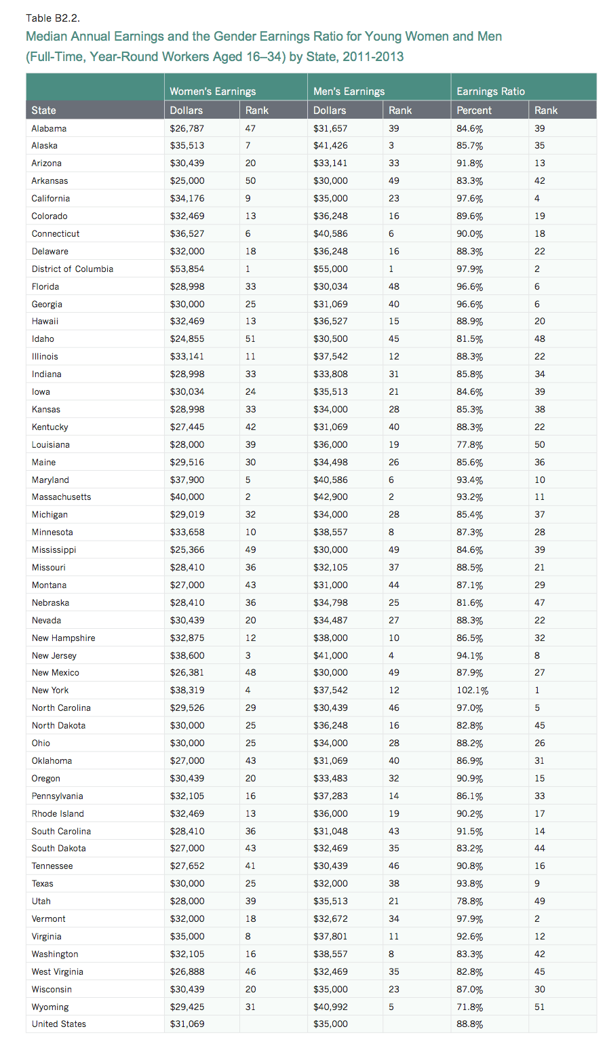Click the Alabama row label

pyautogui.click(x=49, y=128)
